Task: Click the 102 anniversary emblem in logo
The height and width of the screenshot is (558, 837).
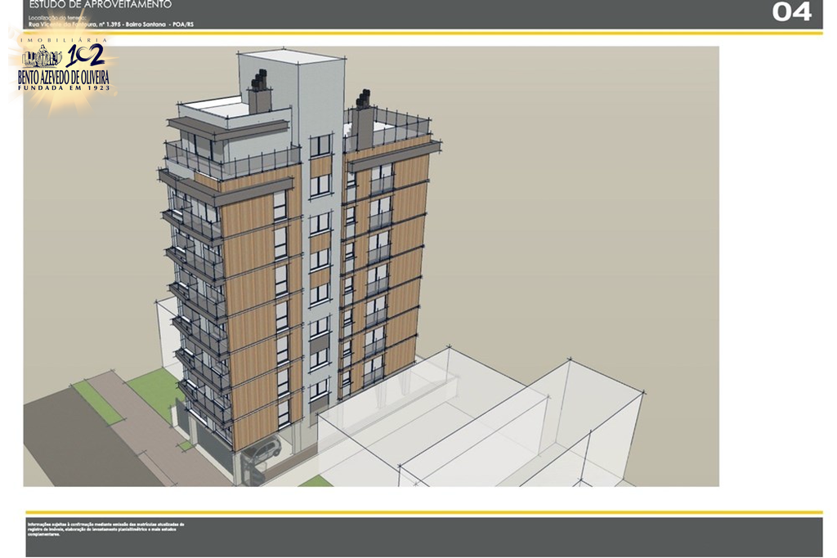Action: [83, 56]
